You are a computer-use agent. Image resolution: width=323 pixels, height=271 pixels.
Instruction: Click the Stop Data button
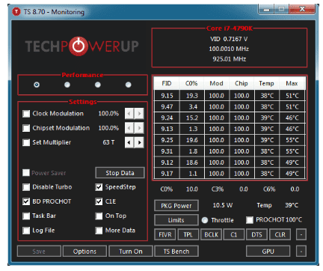point(120,173)
